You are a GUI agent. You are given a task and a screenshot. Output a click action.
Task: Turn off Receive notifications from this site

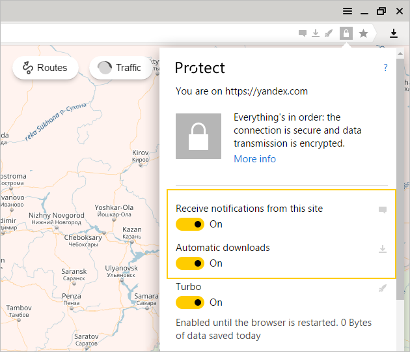[190, 224]
